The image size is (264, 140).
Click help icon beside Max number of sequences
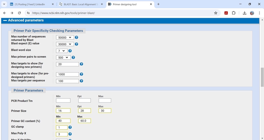76,37
